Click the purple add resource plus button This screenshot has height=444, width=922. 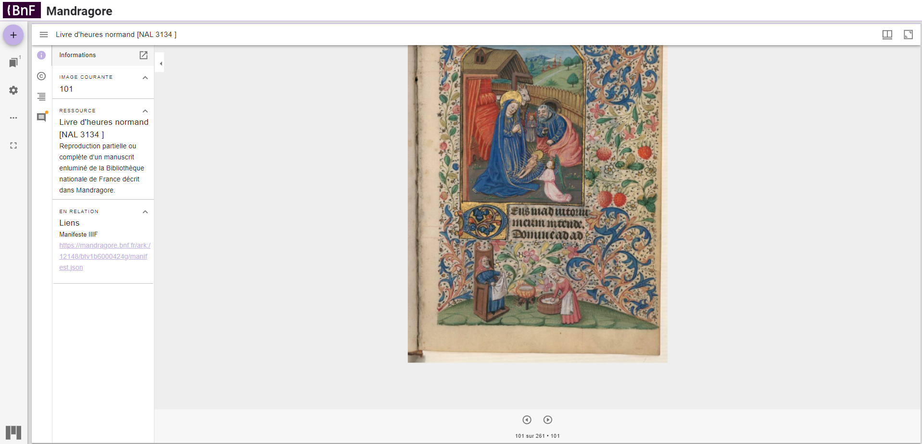[x=13, y=35]
